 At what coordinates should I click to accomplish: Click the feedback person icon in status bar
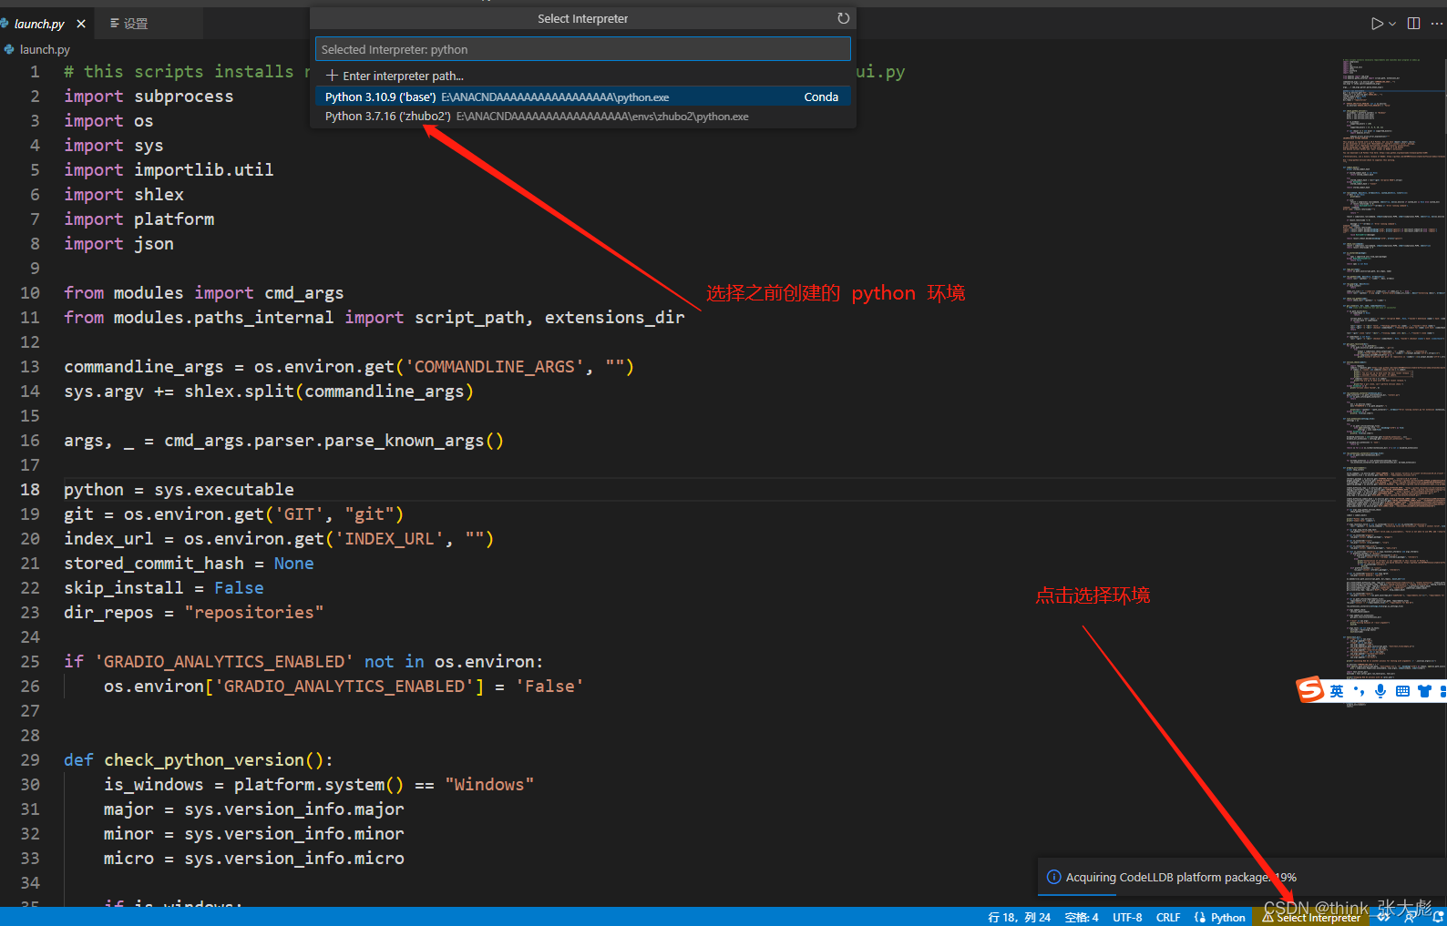point(1410,917)
